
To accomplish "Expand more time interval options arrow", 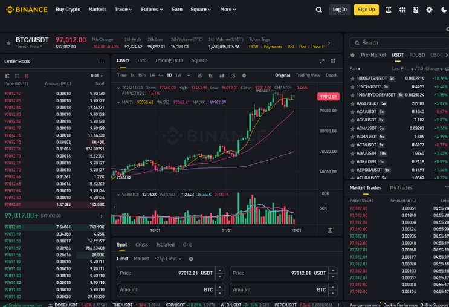I will [189, 76].
